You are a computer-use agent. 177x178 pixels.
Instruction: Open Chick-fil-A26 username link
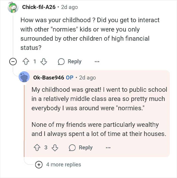click(39, 7)
